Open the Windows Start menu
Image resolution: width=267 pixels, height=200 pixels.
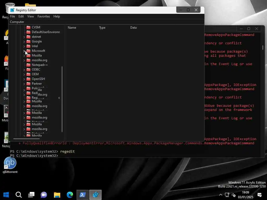(x=6, y=195)
